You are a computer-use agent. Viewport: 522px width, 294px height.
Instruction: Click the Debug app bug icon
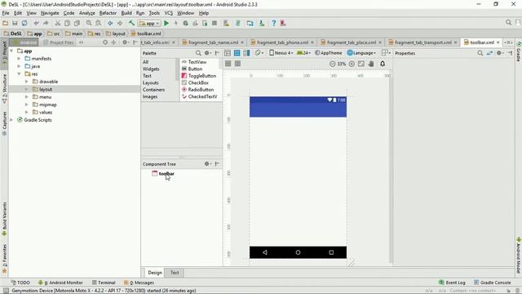pyautogui.click(x=185, y=24)
